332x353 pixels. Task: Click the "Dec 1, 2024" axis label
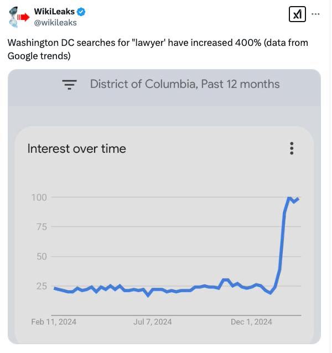click(251, 321)
